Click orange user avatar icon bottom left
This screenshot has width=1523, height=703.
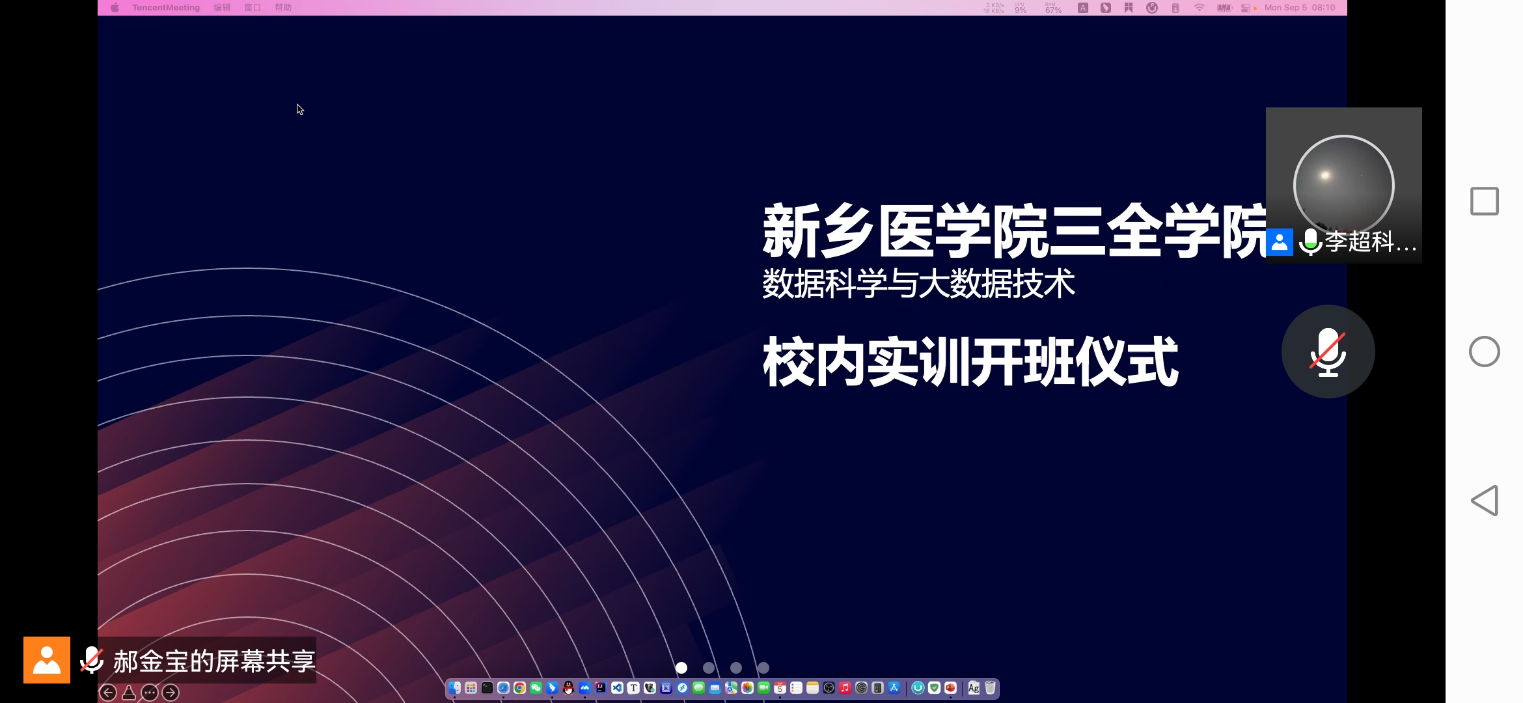click(47, 660)
